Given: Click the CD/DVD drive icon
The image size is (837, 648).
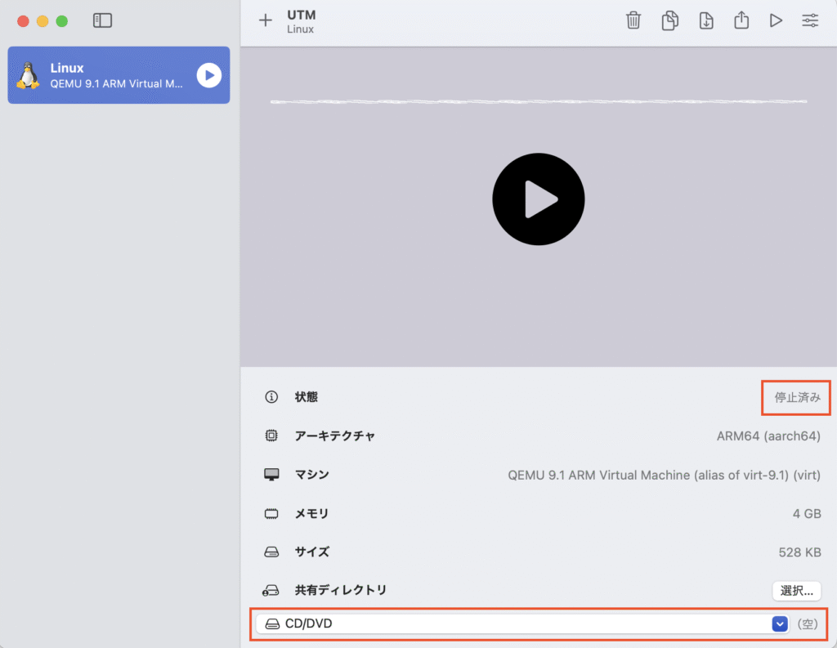Looking at the screenshot, I should pos(272,624).
